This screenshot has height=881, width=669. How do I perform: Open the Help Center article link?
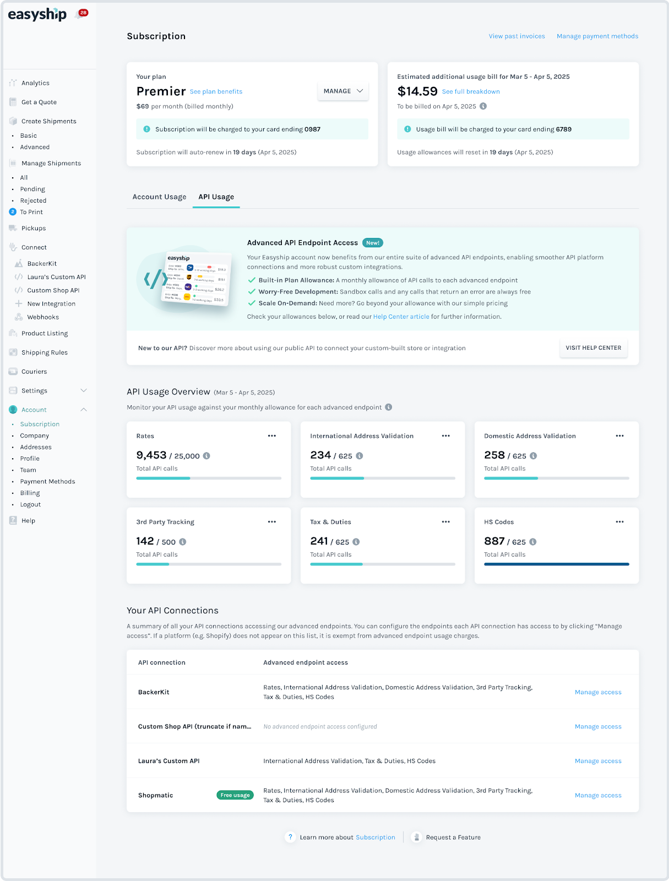401,317
